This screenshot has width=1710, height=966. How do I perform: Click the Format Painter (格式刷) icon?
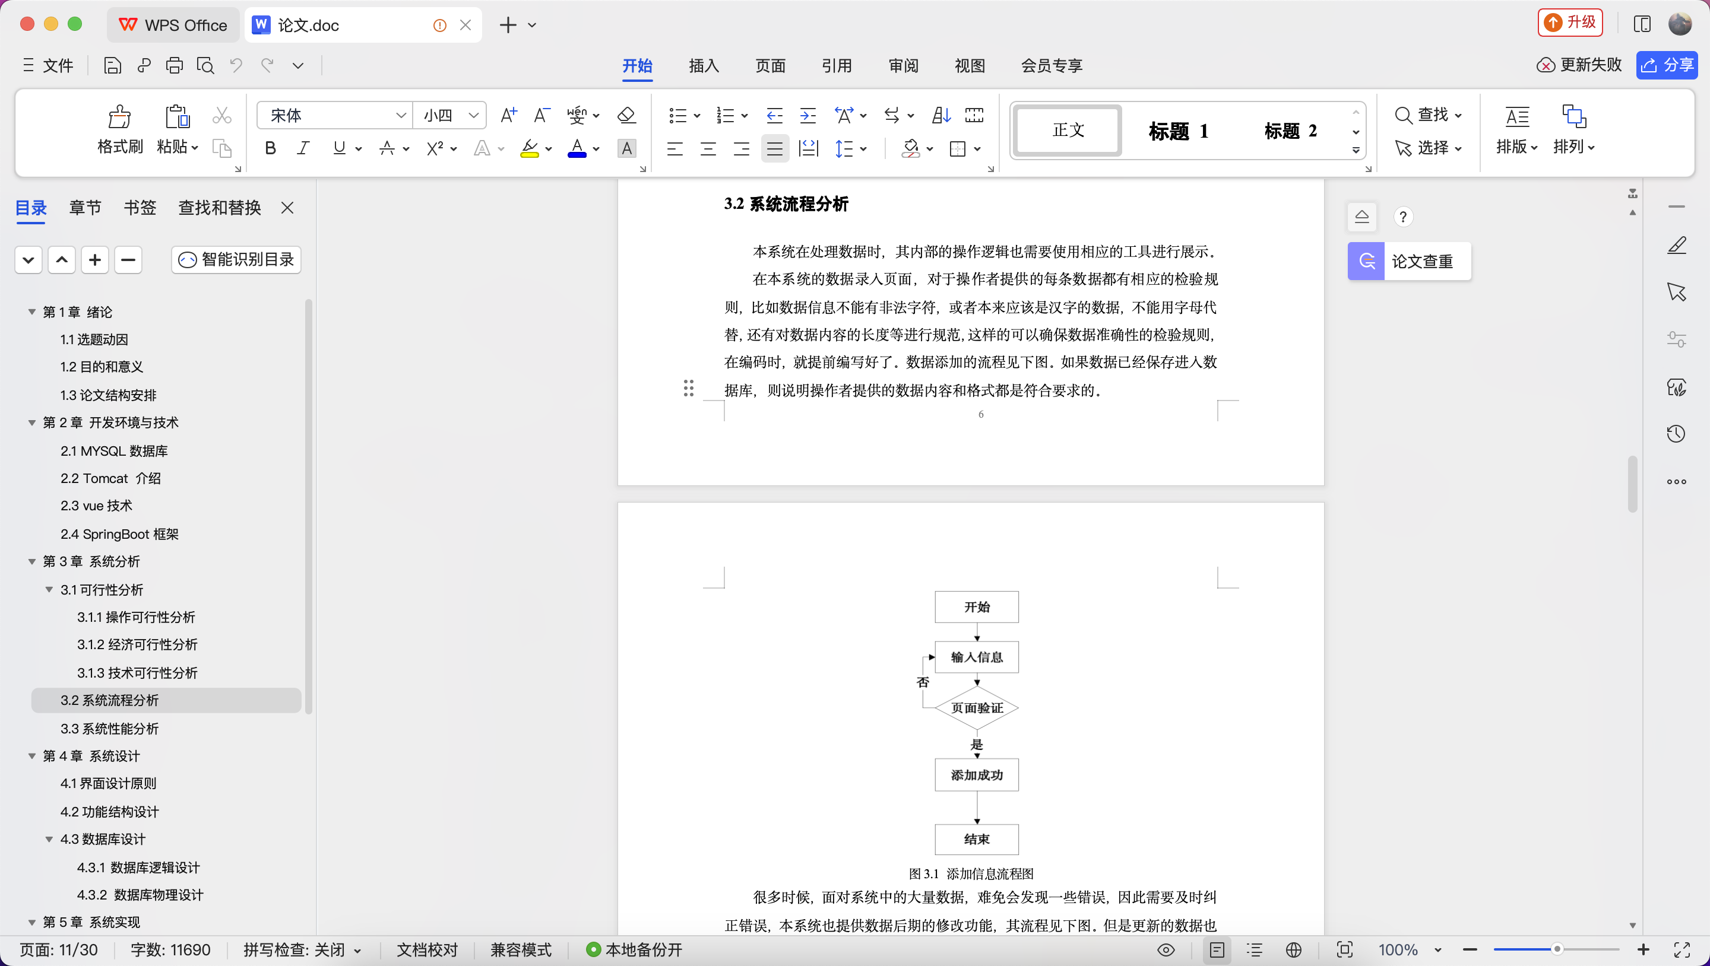[119, 117]
